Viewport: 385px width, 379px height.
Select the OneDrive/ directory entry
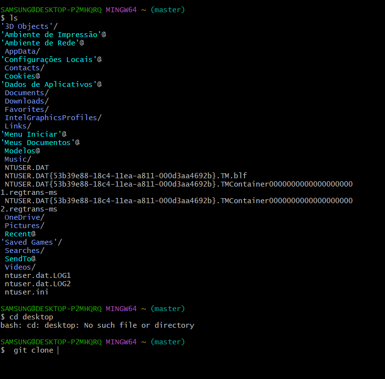(24, 217)
